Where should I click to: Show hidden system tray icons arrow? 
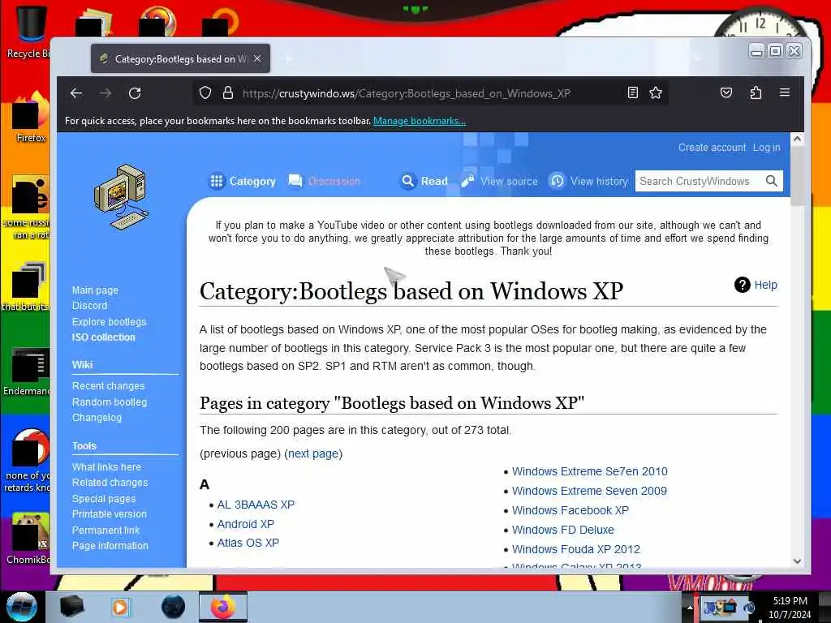(690, 607)
